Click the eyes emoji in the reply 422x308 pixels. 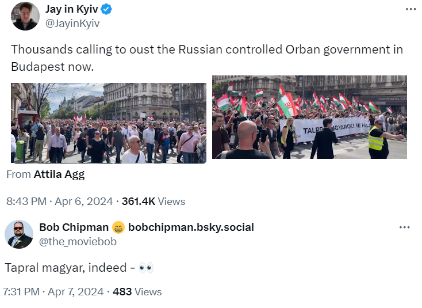(146, 268)
